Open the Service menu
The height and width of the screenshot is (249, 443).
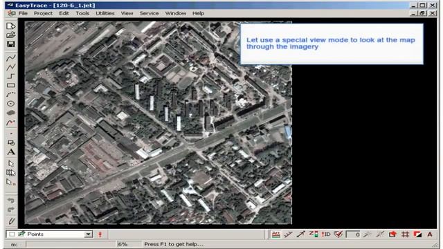pyautogui.click(x=149, y=13)
